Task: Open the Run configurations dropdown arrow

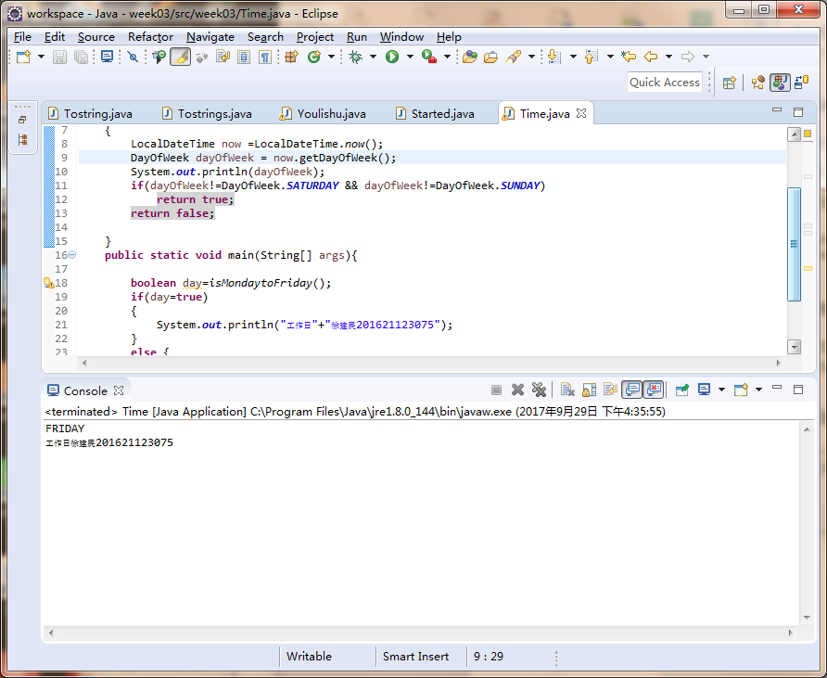Action: [x=410, y=57]
